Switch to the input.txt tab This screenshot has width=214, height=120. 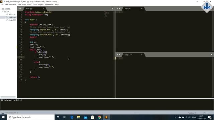click(x=128, y=9)
